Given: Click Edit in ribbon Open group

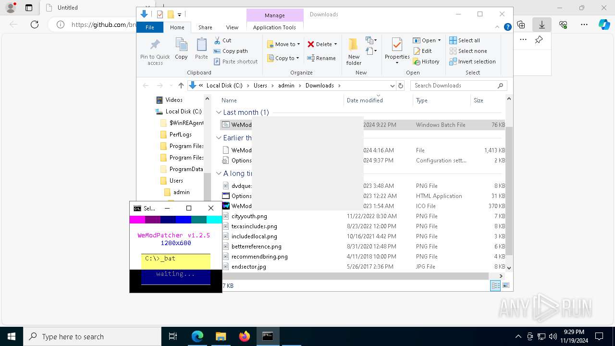Looking at the screenshot, I should 422,51.
